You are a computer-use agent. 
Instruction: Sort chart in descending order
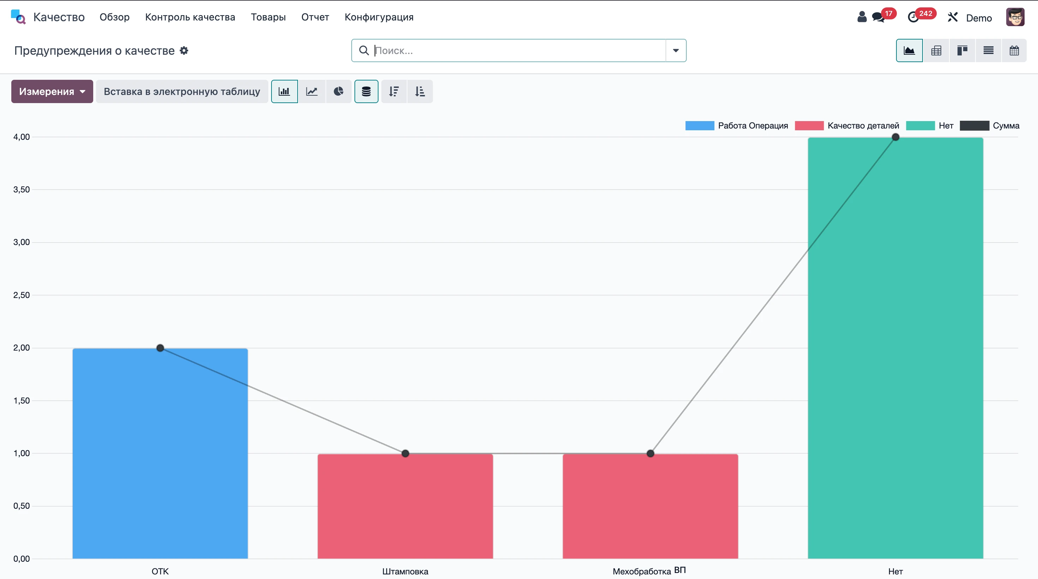394,91
